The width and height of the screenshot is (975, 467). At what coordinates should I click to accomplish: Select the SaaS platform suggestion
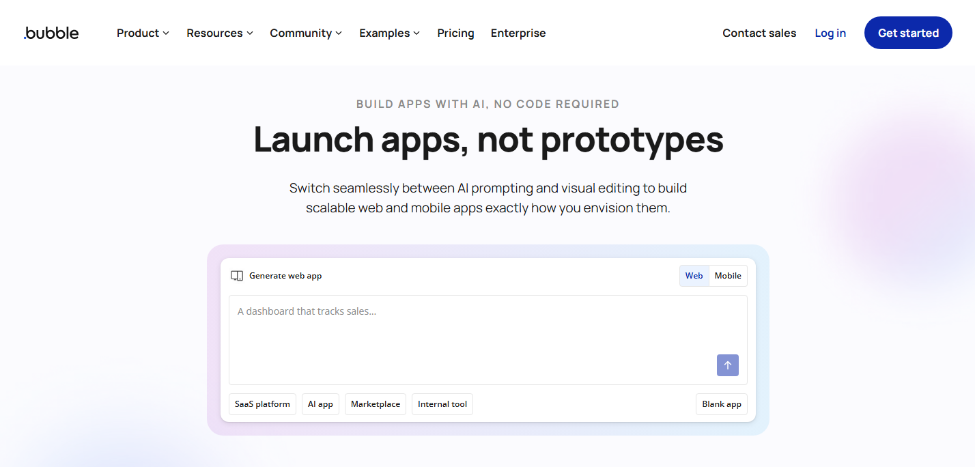pyautogui.click(x=262, y=404)
